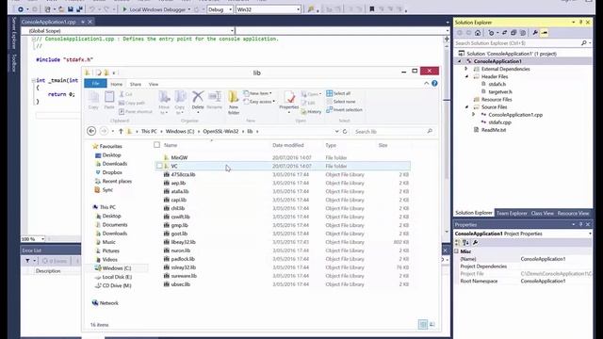This screenshot has height=339, width=603.
Task: Click Home icon in Solution Explorer toolbar
Action: point(478,33)
